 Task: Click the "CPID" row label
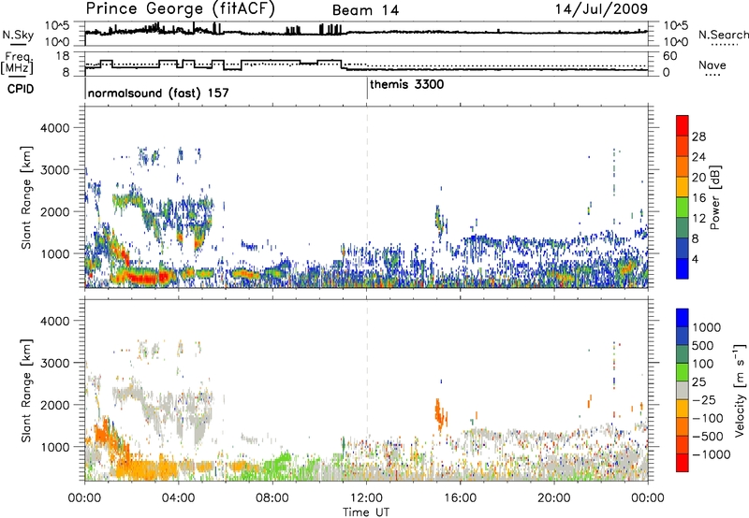pyautogui.click(x=20, y=89)
